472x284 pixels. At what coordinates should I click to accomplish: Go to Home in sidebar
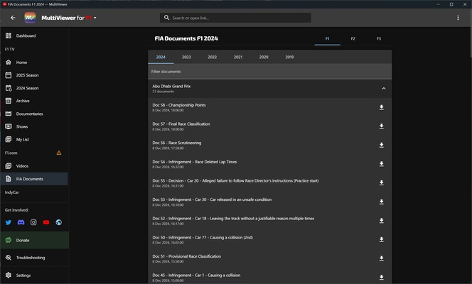tap(34, 62)
